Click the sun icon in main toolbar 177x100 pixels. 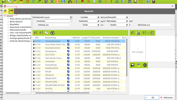[106, 2]
